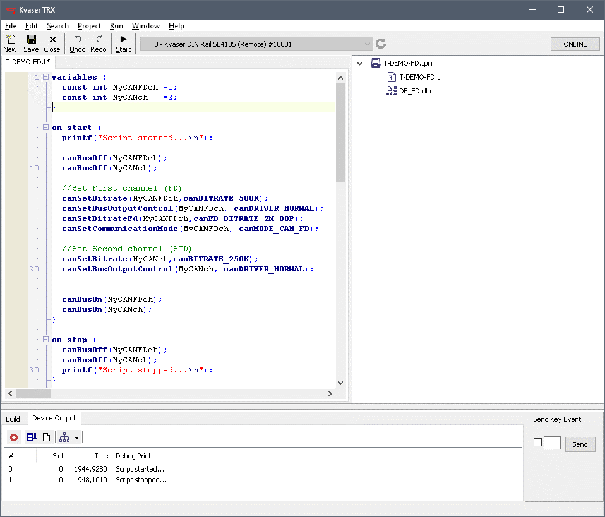Viewport: 605px width, 517px height.
Task: Collapse the on stop code block
Action: (x=45, y=340)
